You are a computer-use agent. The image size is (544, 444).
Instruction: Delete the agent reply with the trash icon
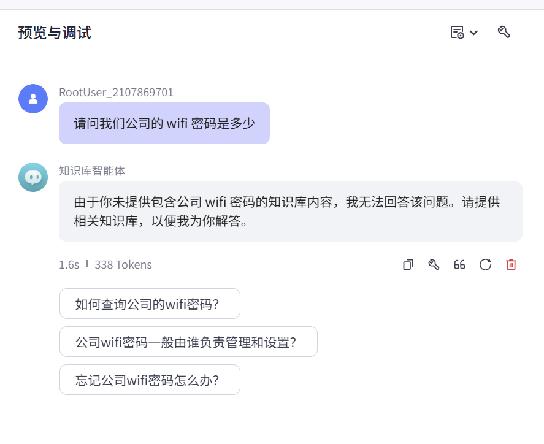click(x=511, y=264)
